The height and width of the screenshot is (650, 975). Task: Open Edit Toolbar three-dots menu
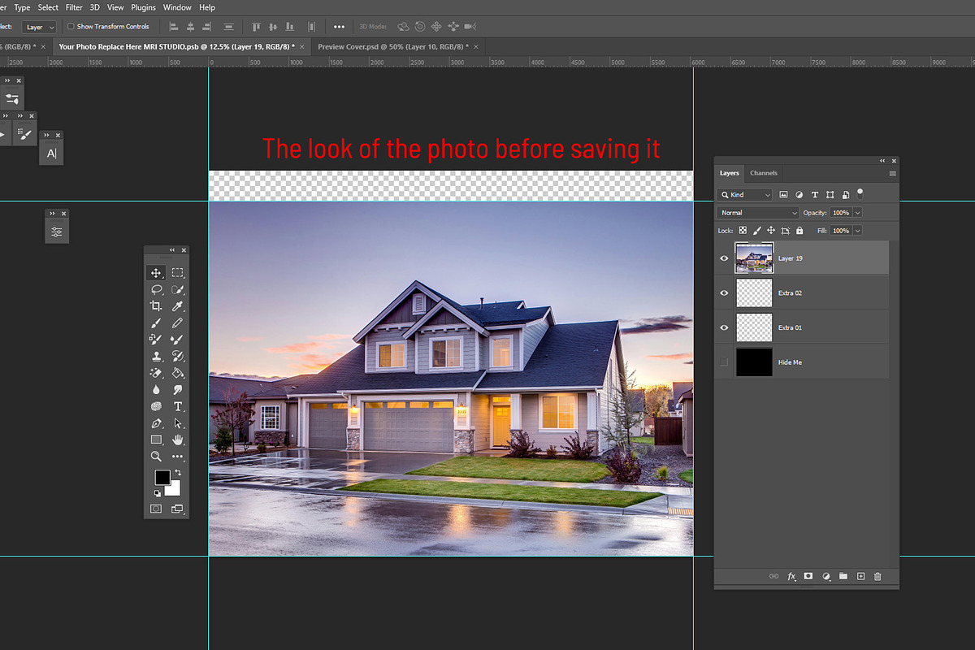[178, 457]
